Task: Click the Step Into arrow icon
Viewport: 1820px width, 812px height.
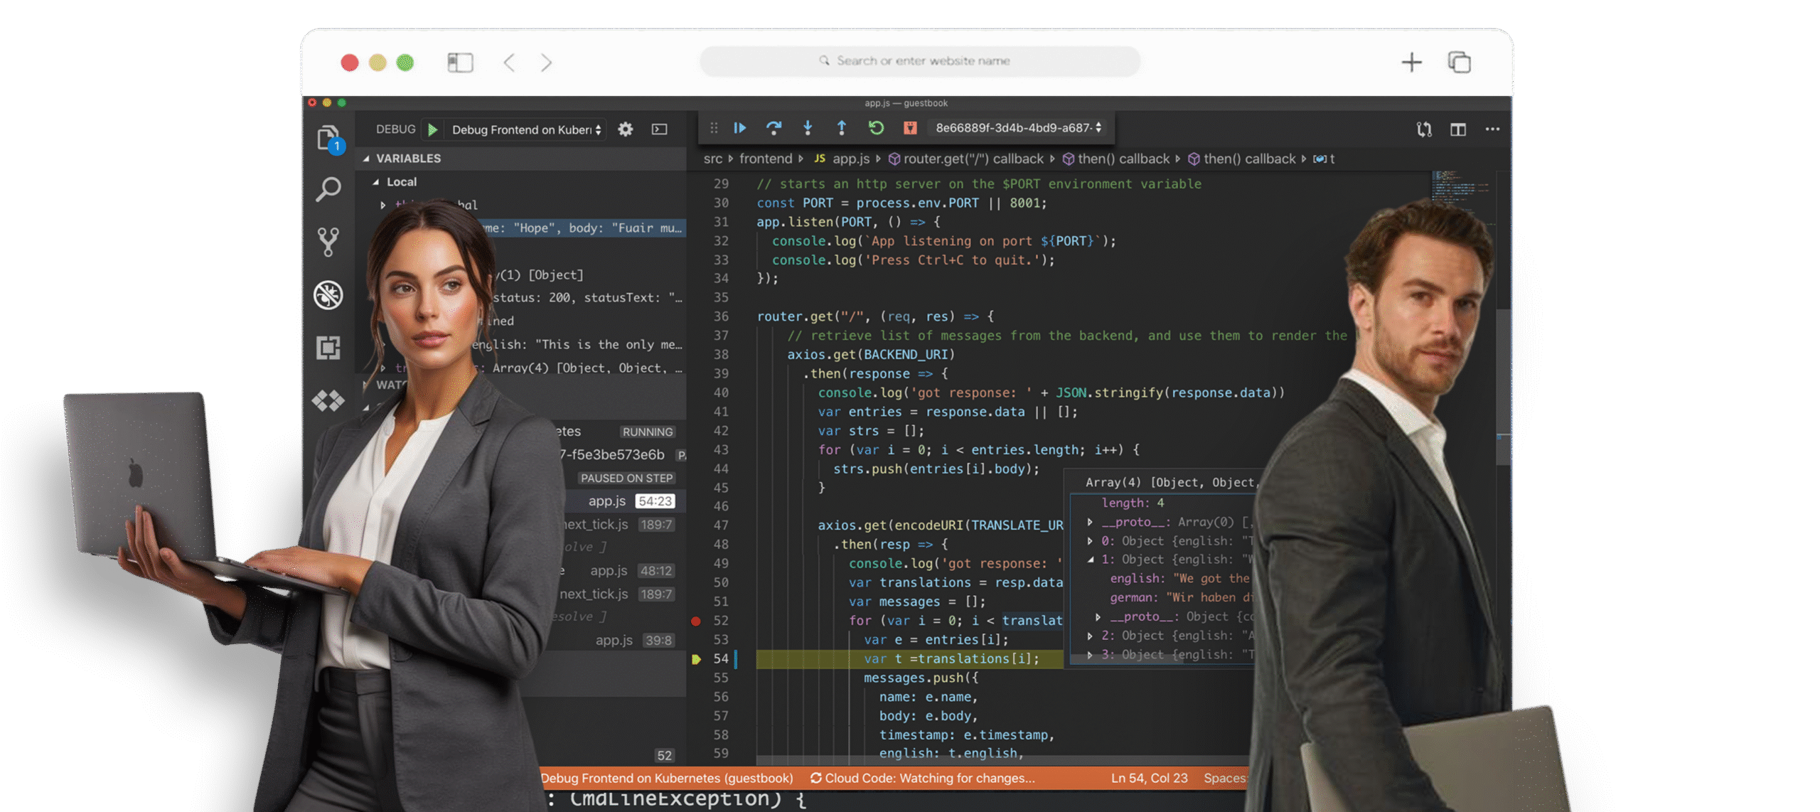Action: [x=808, y=128]
